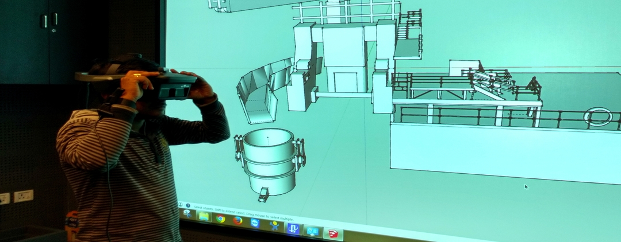Select the human figure on the platform
This screenshot has height=242, width=621.
click(534, 86)
